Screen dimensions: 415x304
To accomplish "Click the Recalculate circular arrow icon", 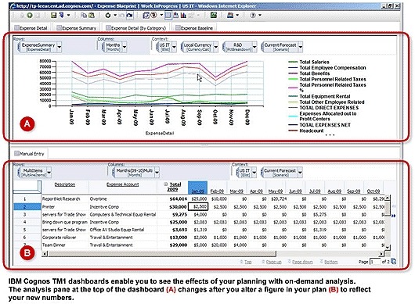I will click(x=108, y=16).
